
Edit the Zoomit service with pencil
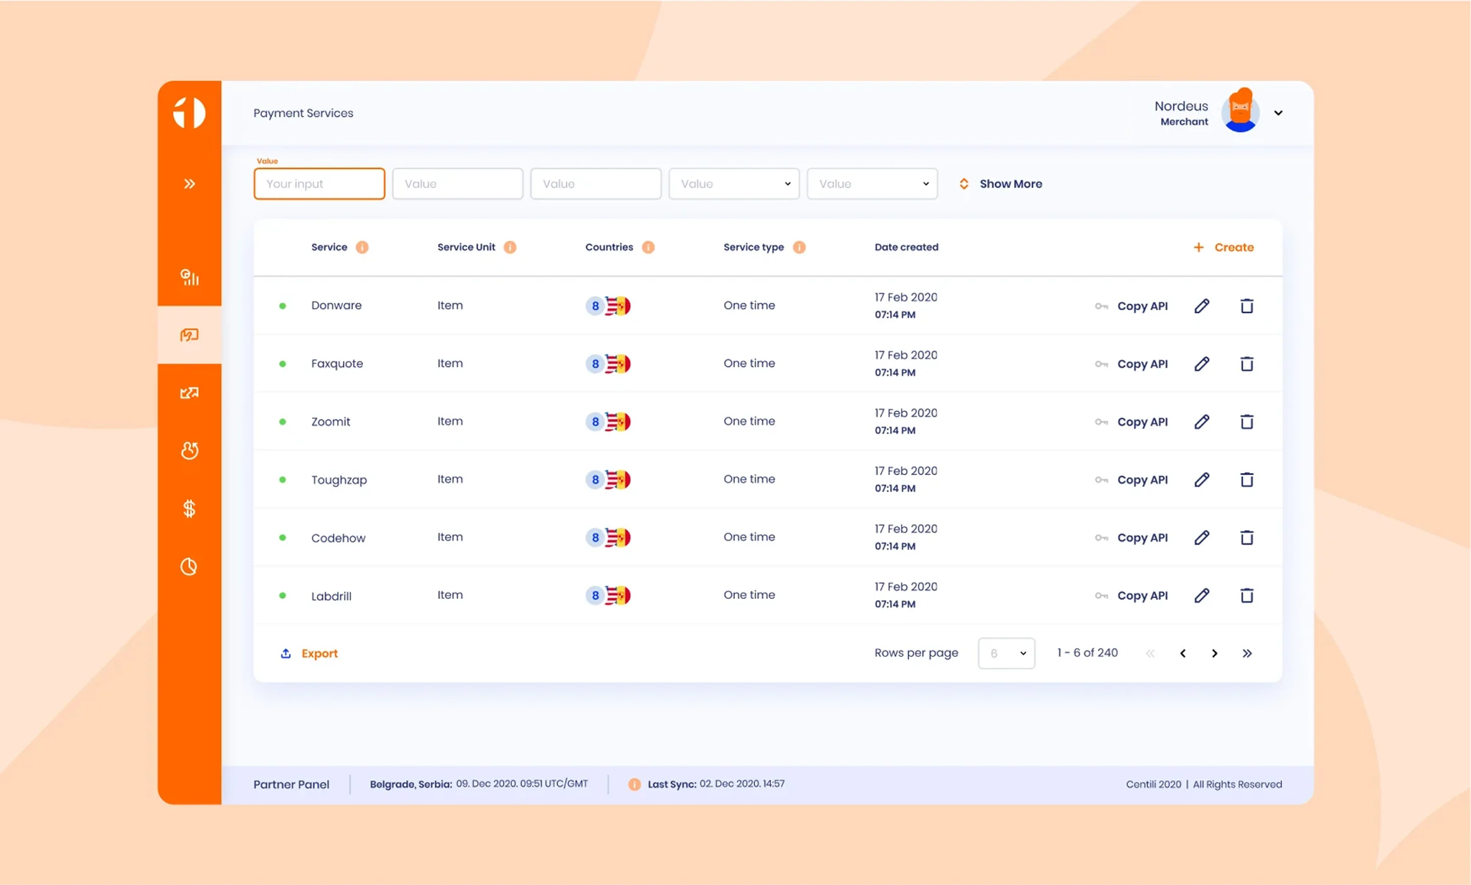[1201, 421]
